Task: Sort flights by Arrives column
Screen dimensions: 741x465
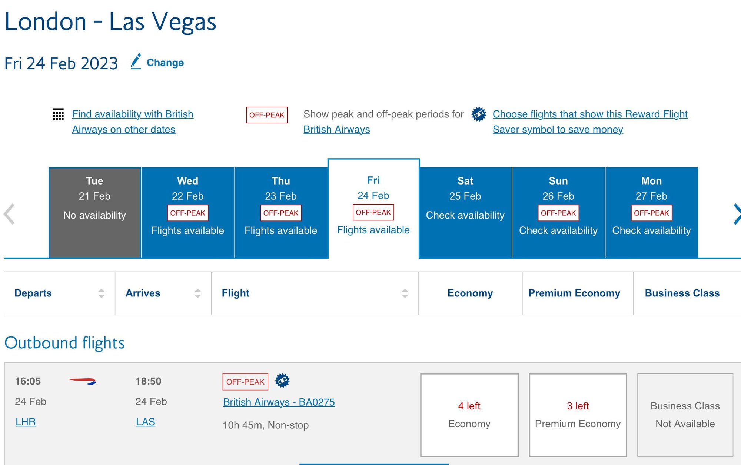Action: [x=197, y=293]
